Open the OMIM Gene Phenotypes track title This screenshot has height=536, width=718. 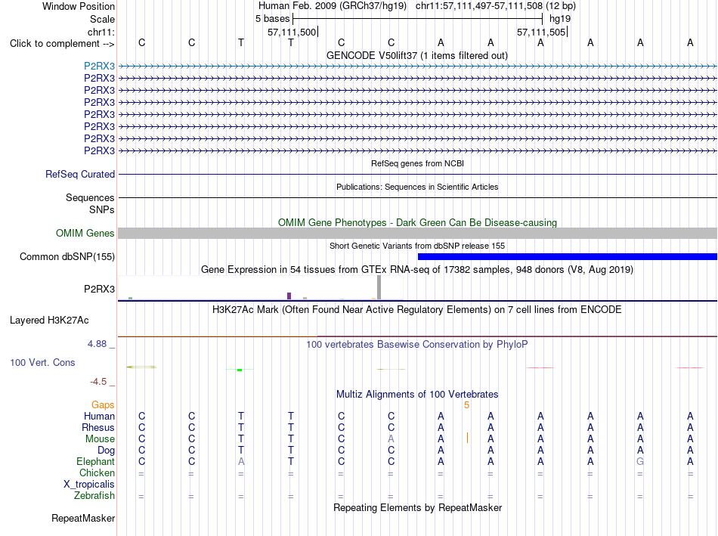pos(417,223)
